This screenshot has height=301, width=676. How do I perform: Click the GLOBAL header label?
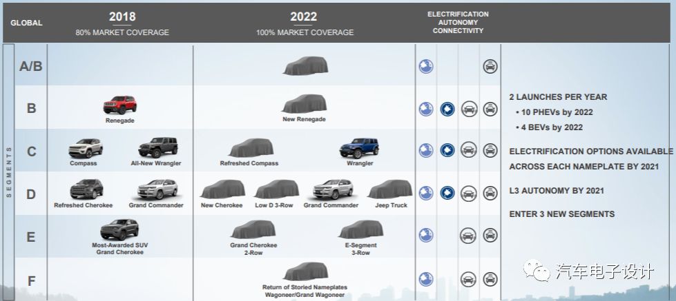[26, 23]
